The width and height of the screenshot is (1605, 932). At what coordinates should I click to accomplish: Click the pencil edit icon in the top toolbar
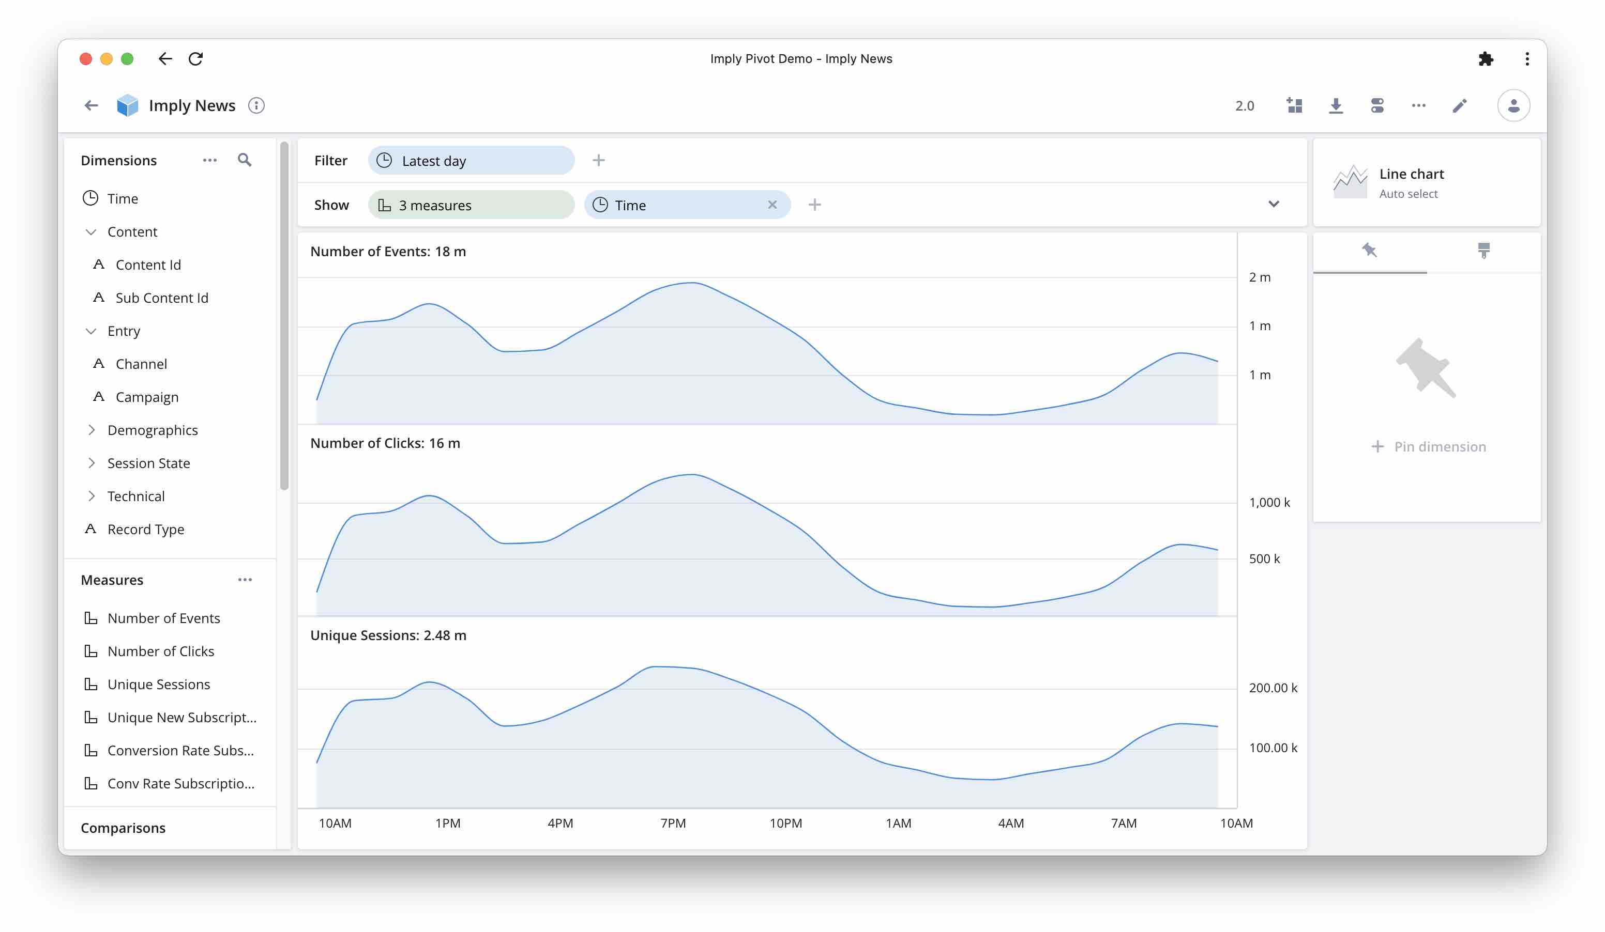coord(1459,105)
